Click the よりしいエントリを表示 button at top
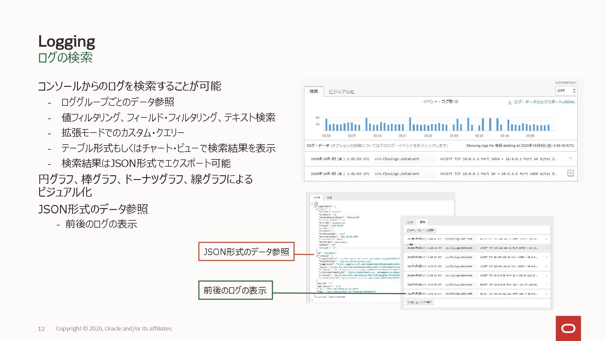The height and width of the screenshot is (341, 606). (x=420, y=230)
